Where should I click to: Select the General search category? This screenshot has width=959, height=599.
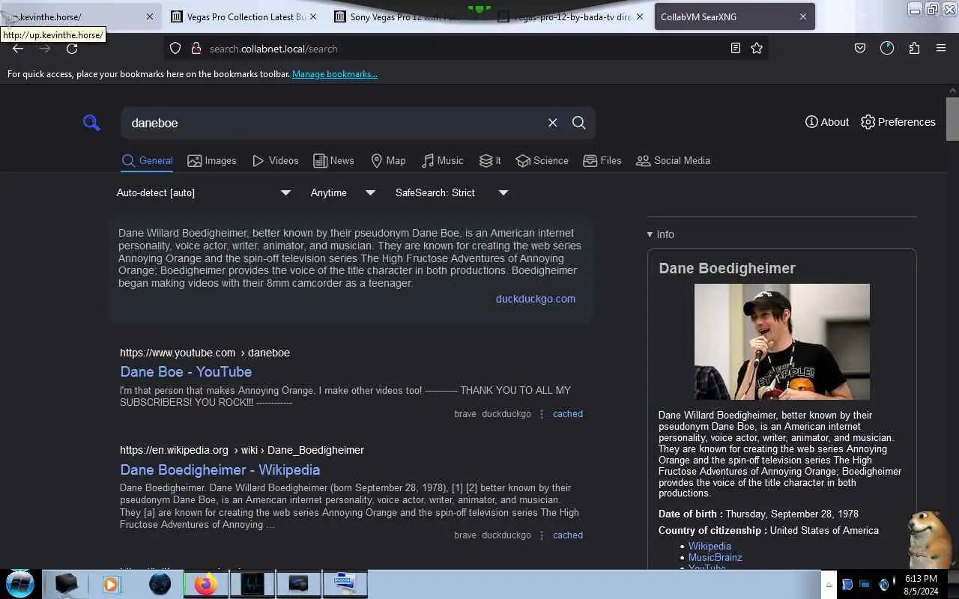[148, 160]
